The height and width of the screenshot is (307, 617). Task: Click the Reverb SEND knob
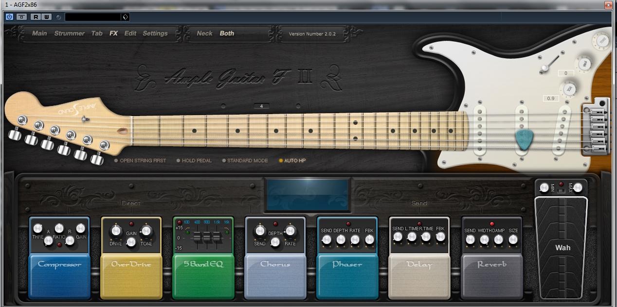[x=470, y=239]
